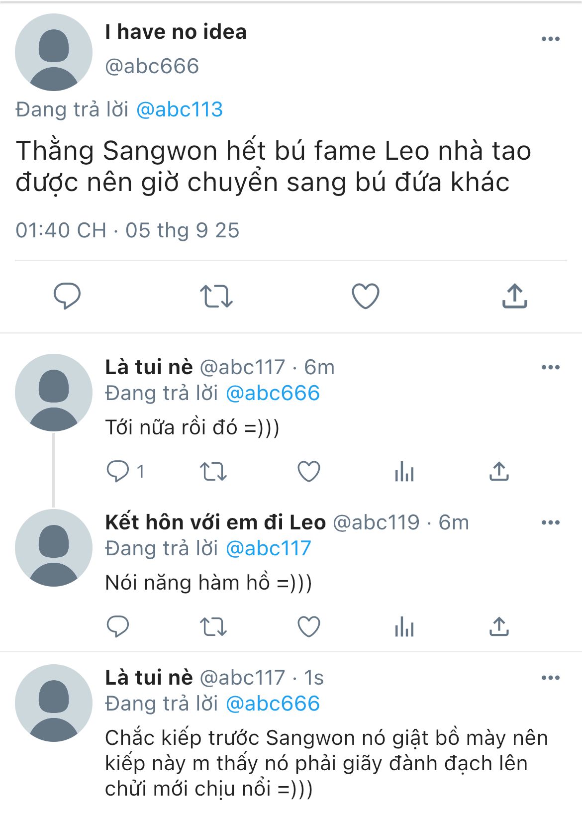This screenshot has height=816, width=582.
Task: Open more options on the last @abc117 reply
Action: point(550,678)
